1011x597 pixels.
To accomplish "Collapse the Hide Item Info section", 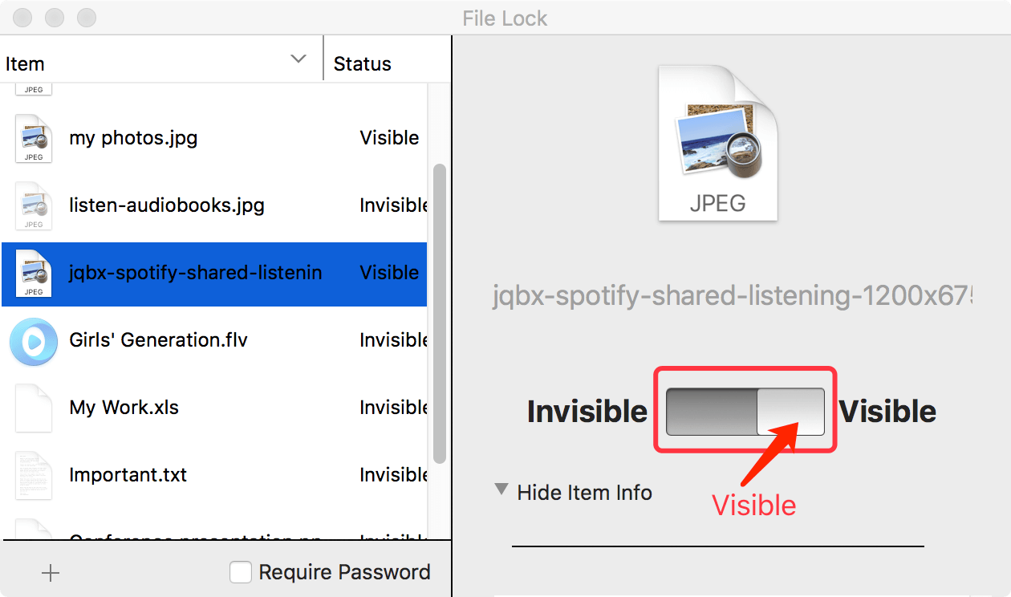I will pos(584,493).
